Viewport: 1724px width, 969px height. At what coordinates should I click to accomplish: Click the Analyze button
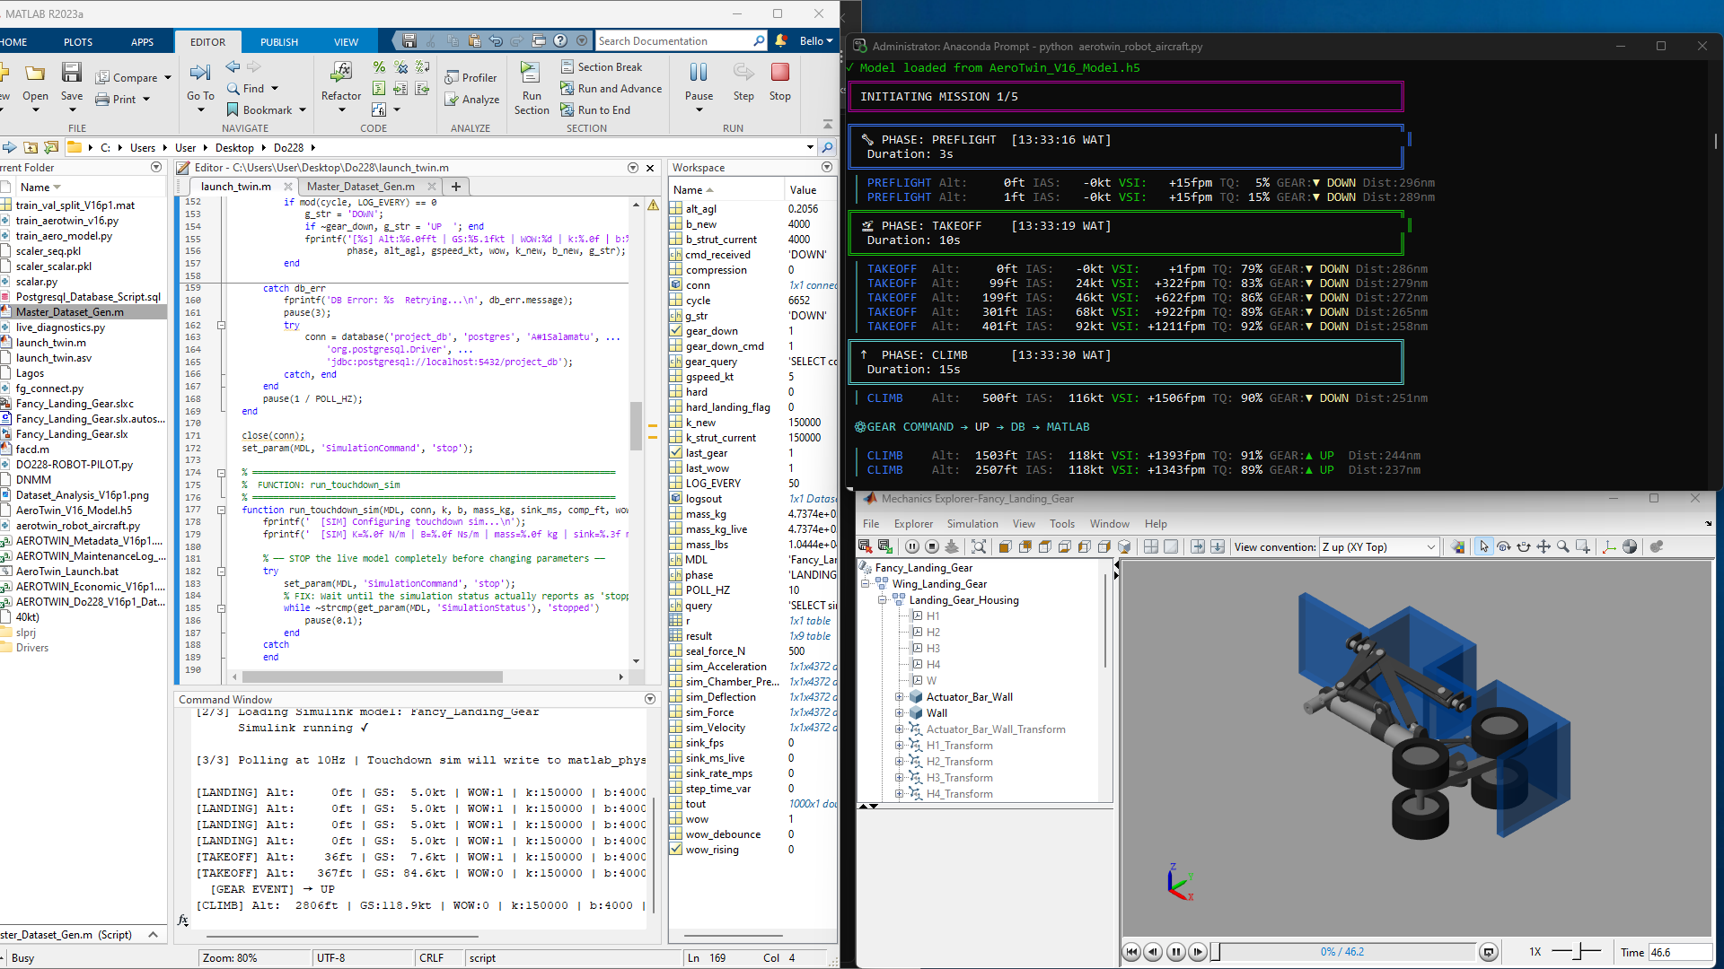point(471,100)
